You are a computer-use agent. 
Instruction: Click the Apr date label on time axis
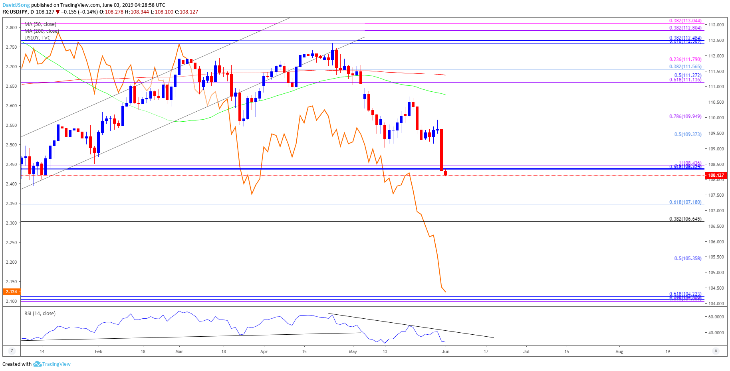coord(264,351)
